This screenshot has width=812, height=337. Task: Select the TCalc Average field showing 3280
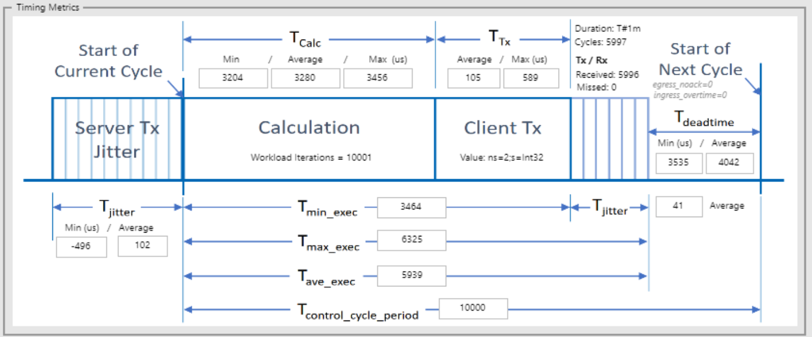pyautogui.click(x=305, y=78)
